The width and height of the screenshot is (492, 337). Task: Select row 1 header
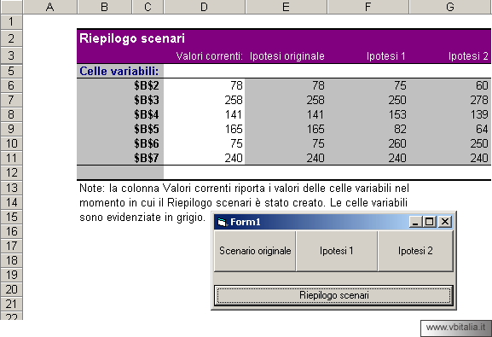tap(11, 21)
